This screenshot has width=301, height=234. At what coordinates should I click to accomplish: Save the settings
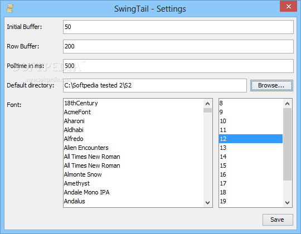278,220
